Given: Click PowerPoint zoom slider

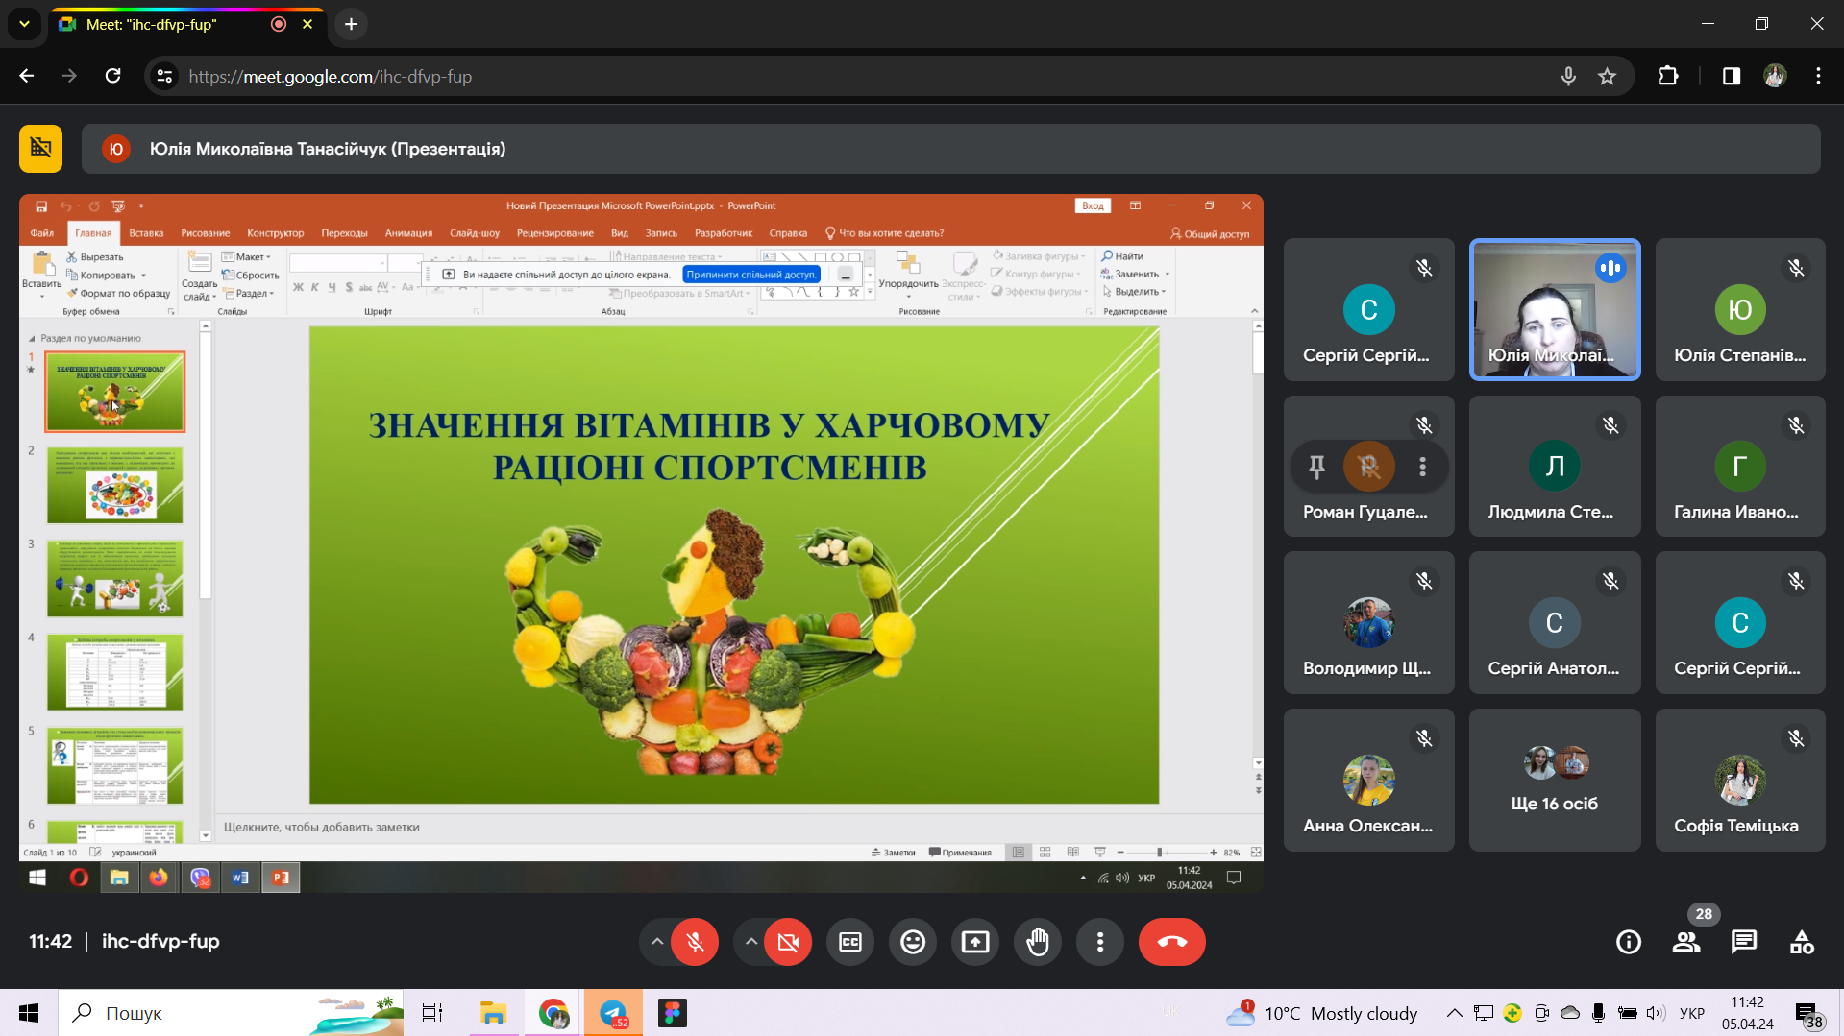Looking at the screenshot, I should click(1167, 853).
